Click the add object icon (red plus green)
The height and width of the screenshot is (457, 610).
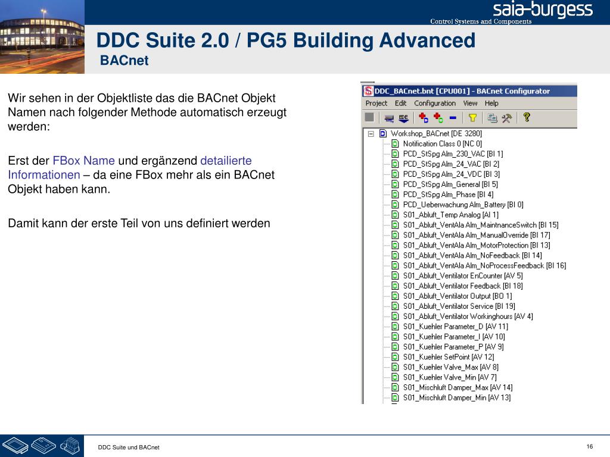click(x=438, y=118)
